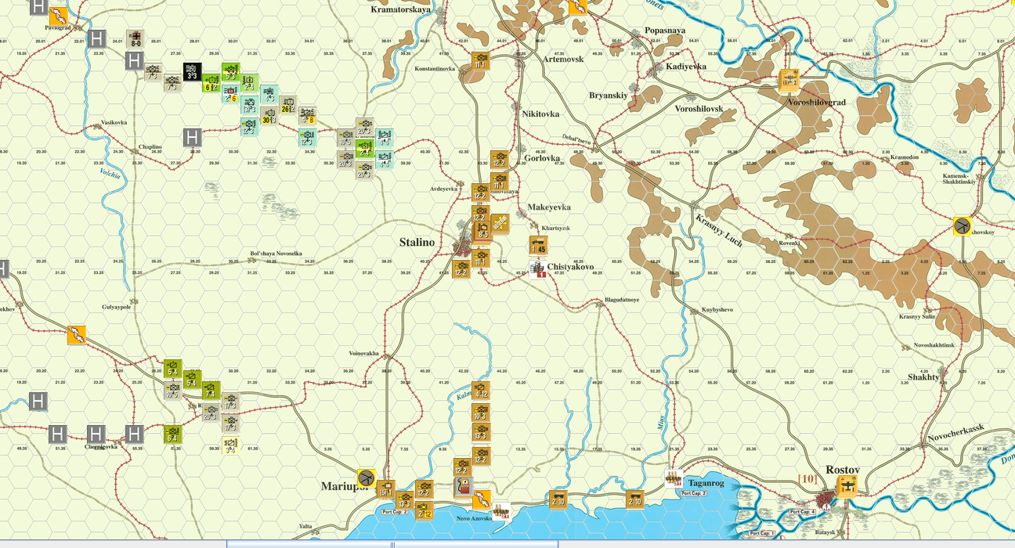
Task: Click the orange marker beside Pavlograd
Action: (58, 16)
